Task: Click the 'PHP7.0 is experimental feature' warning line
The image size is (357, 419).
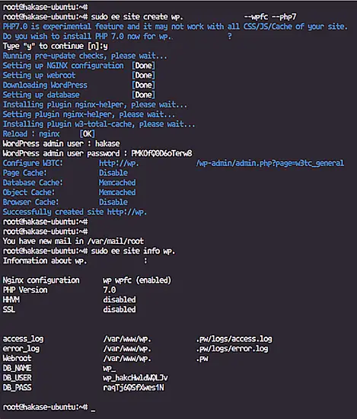Action: coord(175,27)
